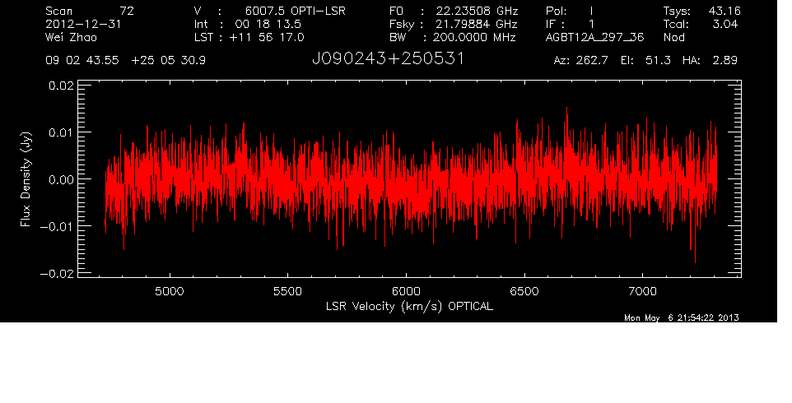This screenshot has width=792, height=403.
Task: Click the source name J090243+250531 title
Action: point(388,59)
